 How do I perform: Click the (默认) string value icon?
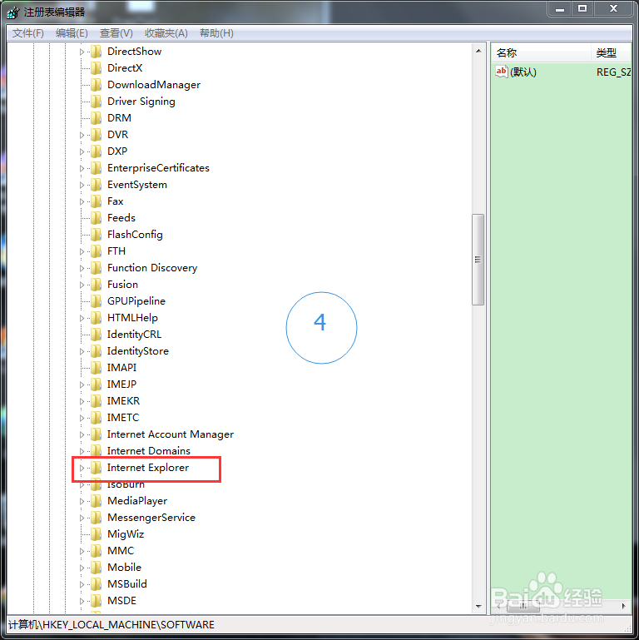tap(501, 72)
